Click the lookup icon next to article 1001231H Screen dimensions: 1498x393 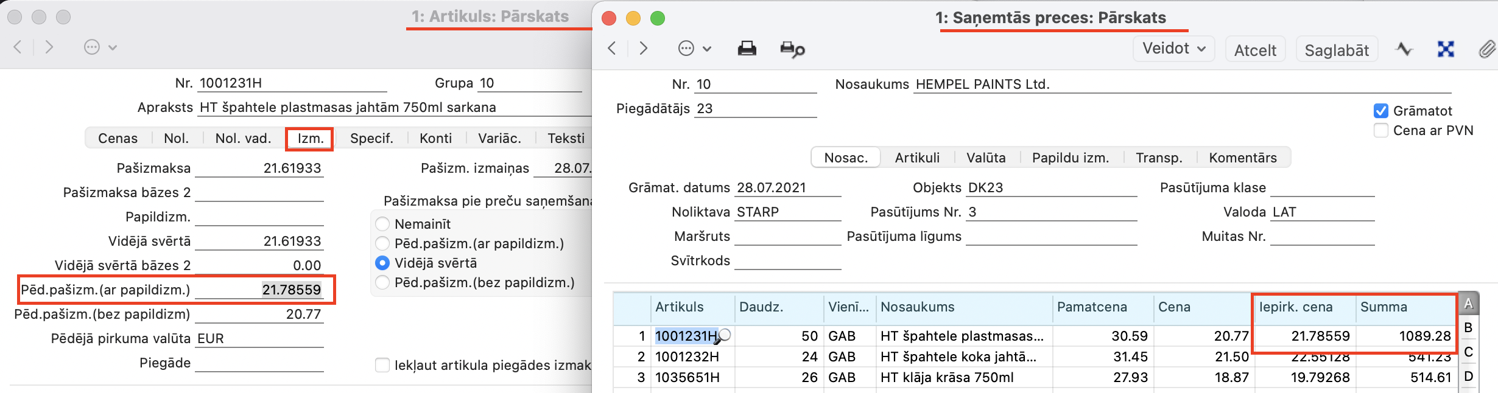pyautogui.click(x=725, y=335)
